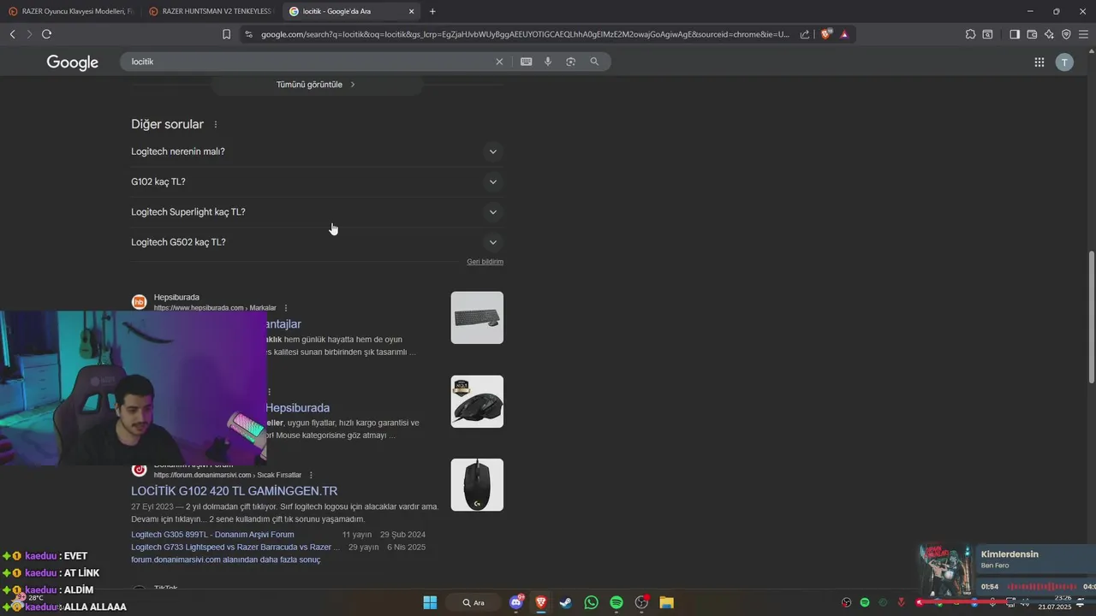Click the '6 Nis 2025' date text

[406, 548]
